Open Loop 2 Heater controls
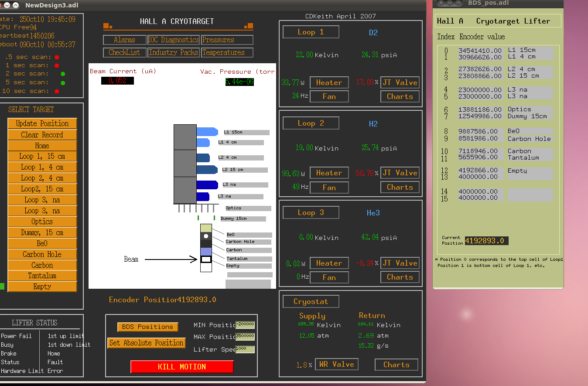 [329, 173]
